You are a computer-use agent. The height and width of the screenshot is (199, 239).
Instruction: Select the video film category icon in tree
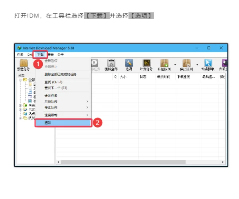pos(30,101)
